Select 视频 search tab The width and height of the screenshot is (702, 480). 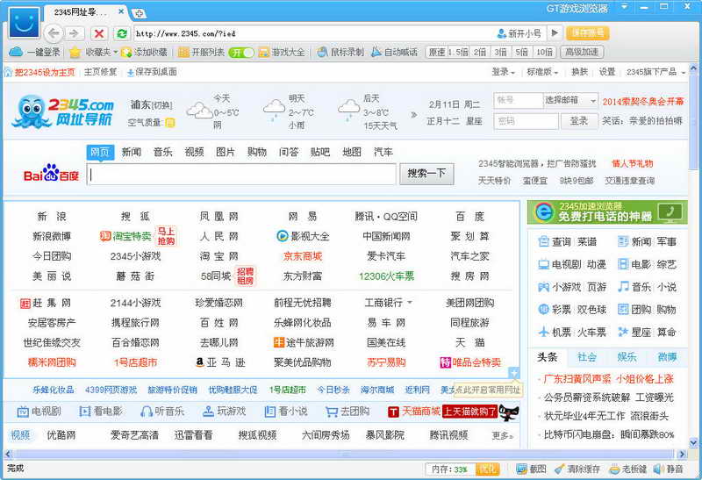click(194, 152)
